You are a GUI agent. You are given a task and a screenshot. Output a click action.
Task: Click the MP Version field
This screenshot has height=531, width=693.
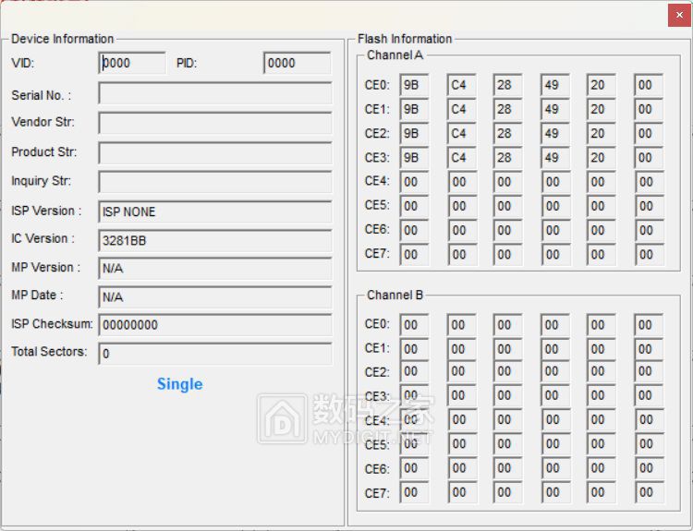(214, 269)
